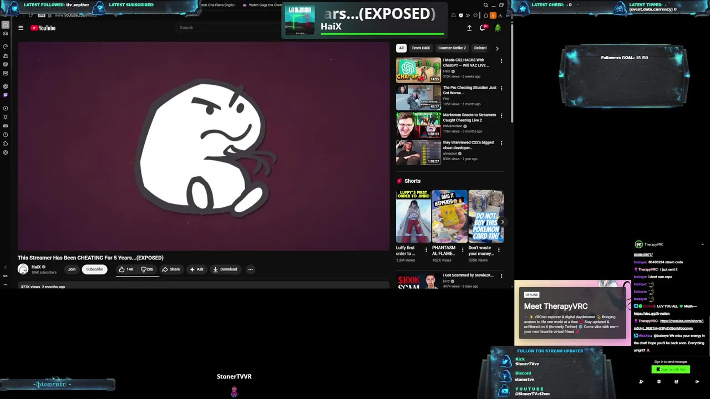
Task: Switch to Watch Gags the Clown tab
Action: pyautogui.click(x=262, y=5)
